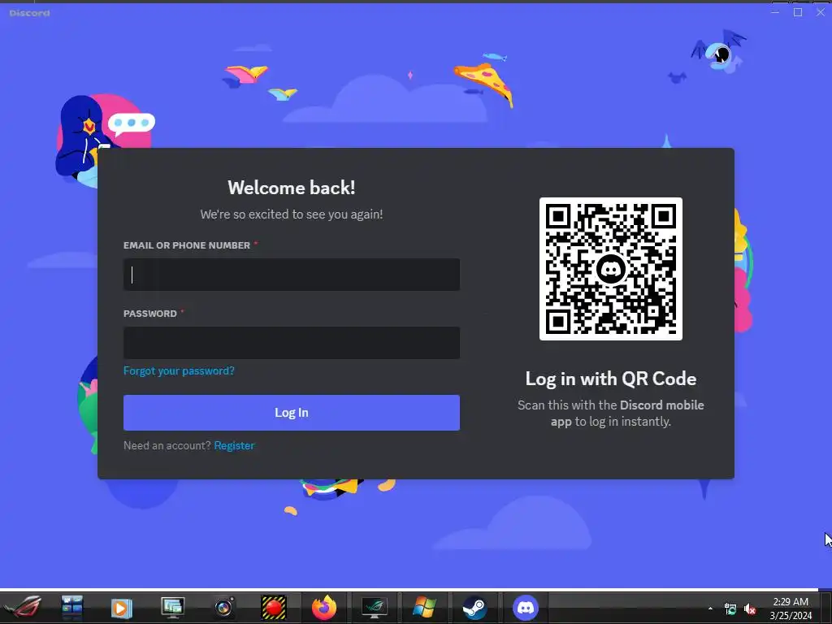Select the Discord taskbar icon
832x624 pixels.
coord(526,608)
